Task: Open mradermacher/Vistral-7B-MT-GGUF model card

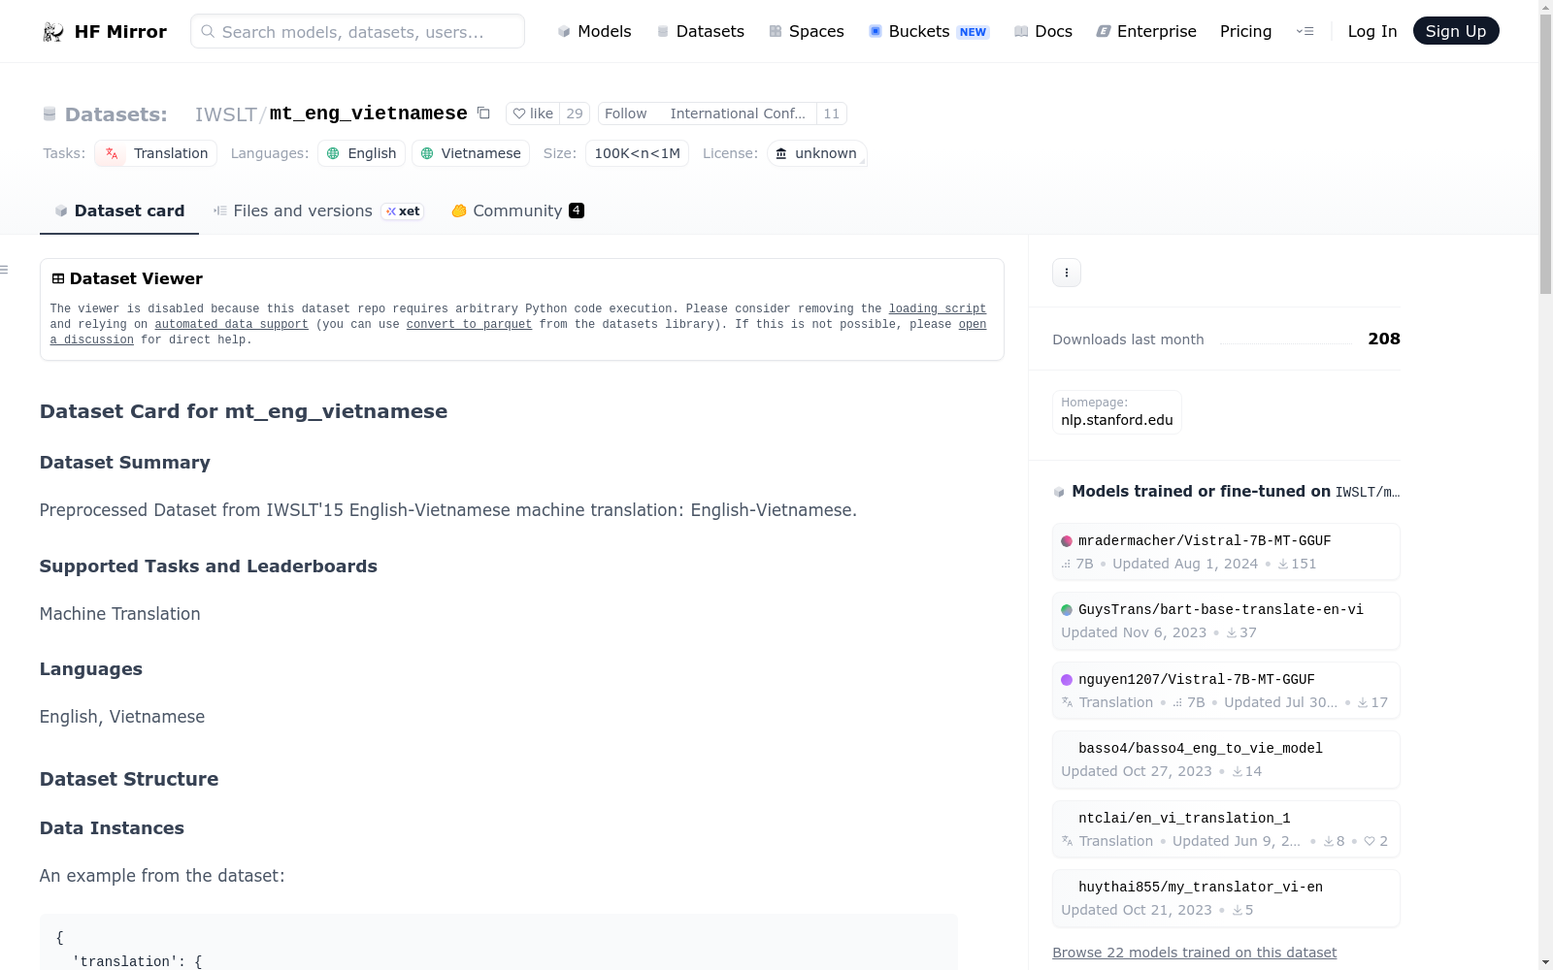Action: tap(1226, 552)
